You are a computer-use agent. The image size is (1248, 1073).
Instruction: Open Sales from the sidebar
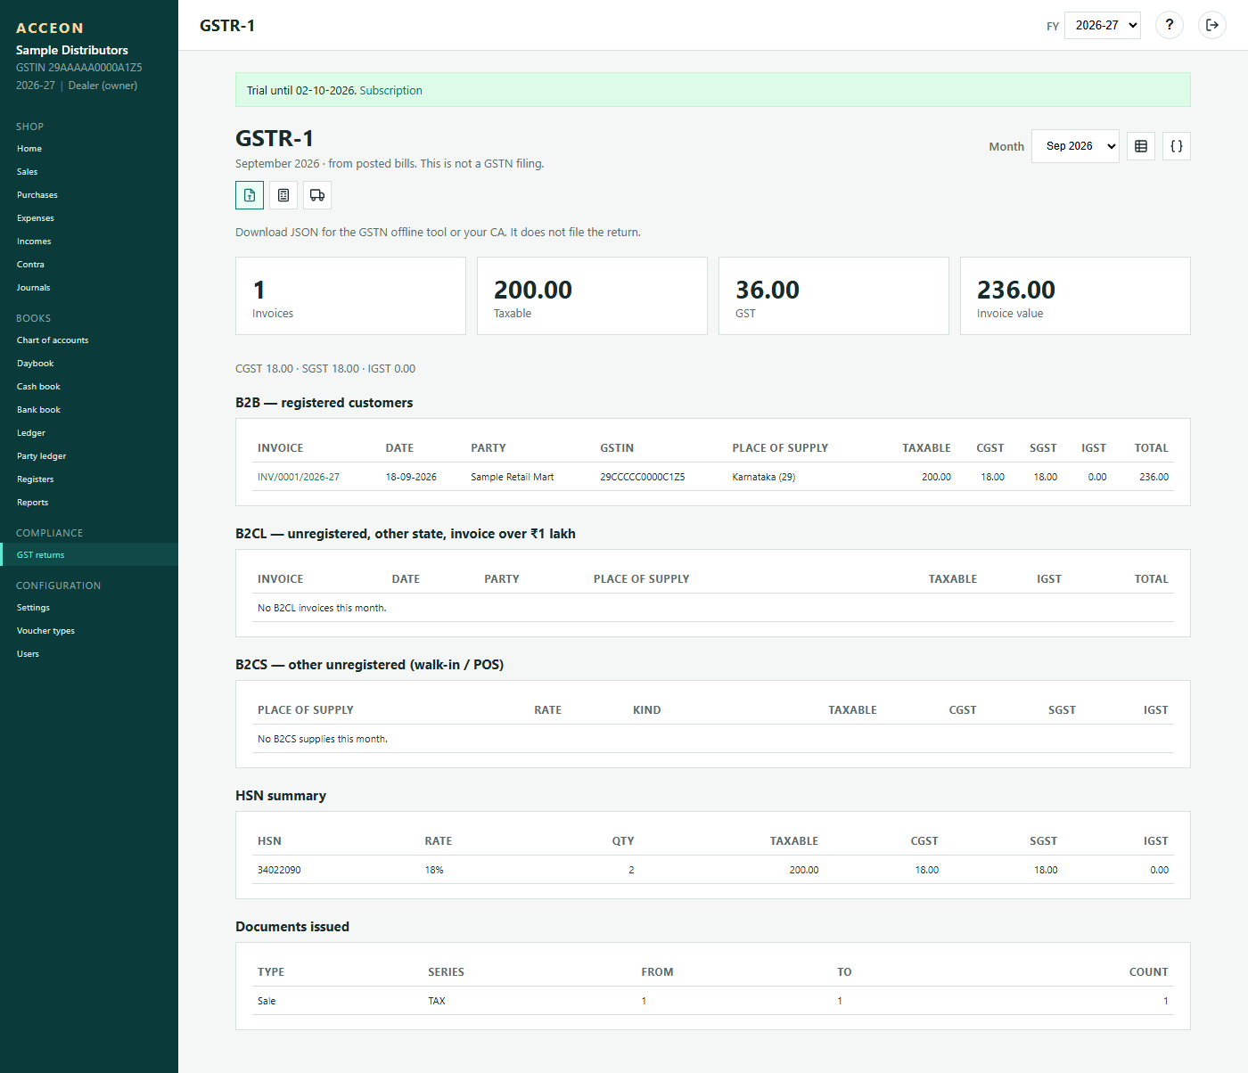point(89,172)
